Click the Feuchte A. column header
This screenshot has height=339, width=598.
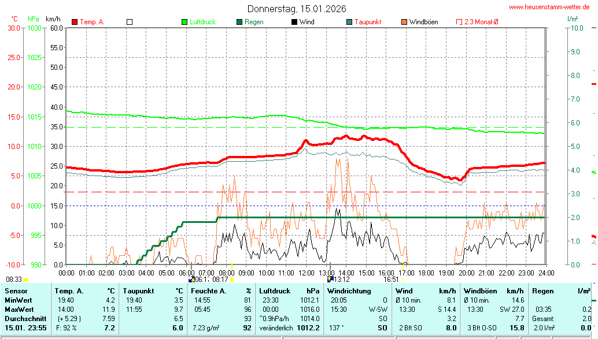[208, 291]
